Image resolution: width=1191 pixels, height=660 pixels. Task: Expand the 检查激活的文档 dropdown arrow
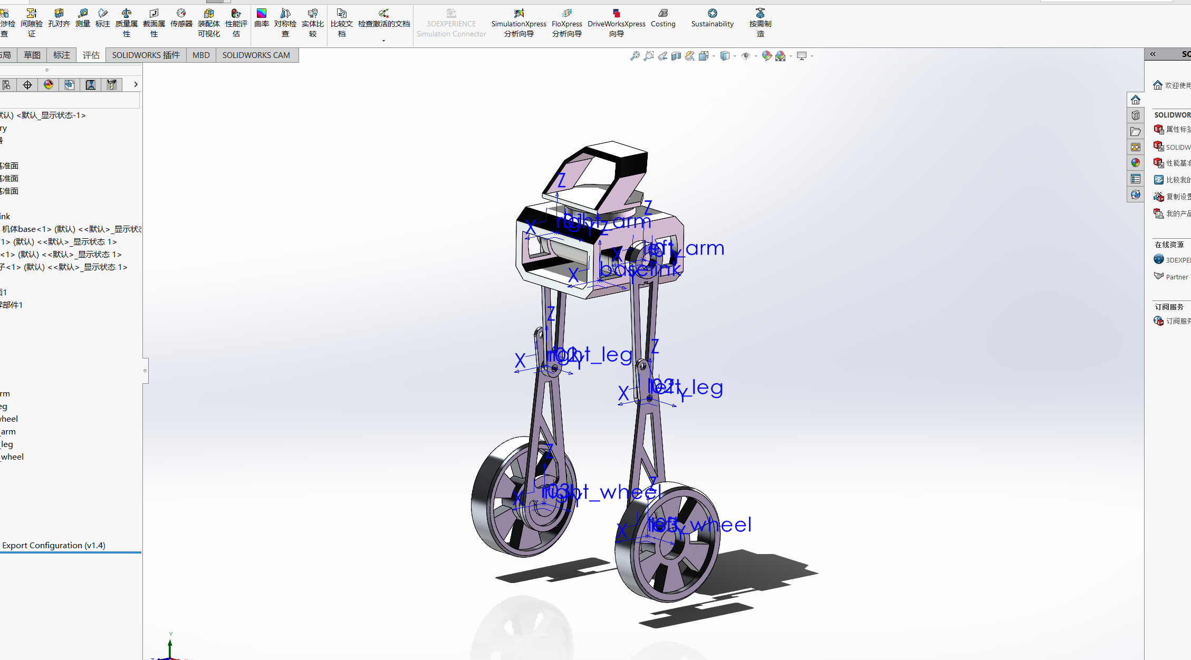383,41
